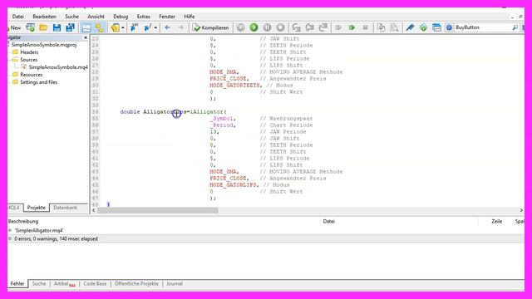Click the Step Into debug icon
532x299 pixels.
297,27
